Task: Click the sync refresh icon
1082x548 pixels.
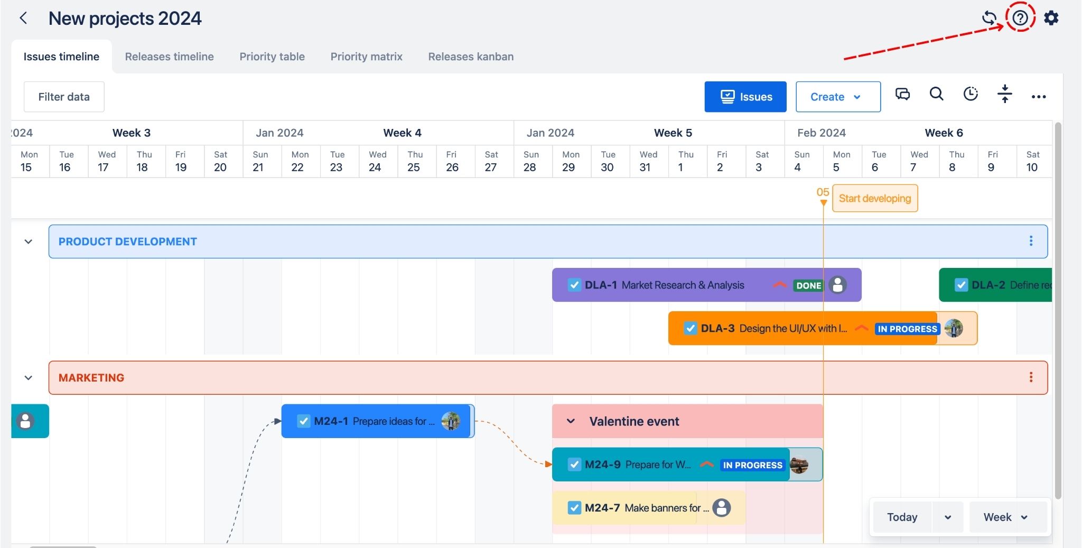Action: [989, 18]
